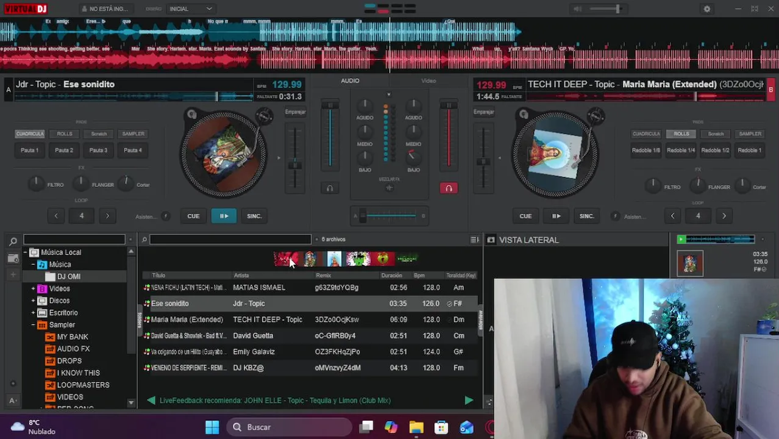Open the VirtualDJ settings gear
Screen dimensions: 779x439
pos(707,9)
